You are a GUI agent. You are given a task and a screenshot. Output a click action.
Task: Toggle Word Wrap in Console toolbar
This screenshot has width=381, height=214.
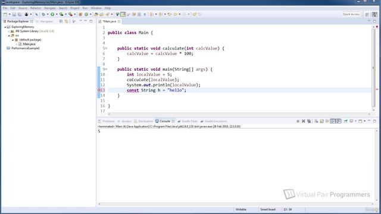coord(327,121)
